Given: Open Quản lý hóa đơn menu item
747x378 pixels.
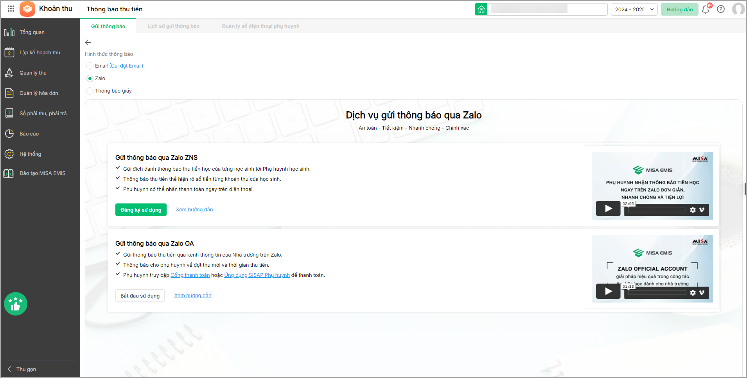Looking at the screenshot, I should pyautogui.click(x=39, y=93).
